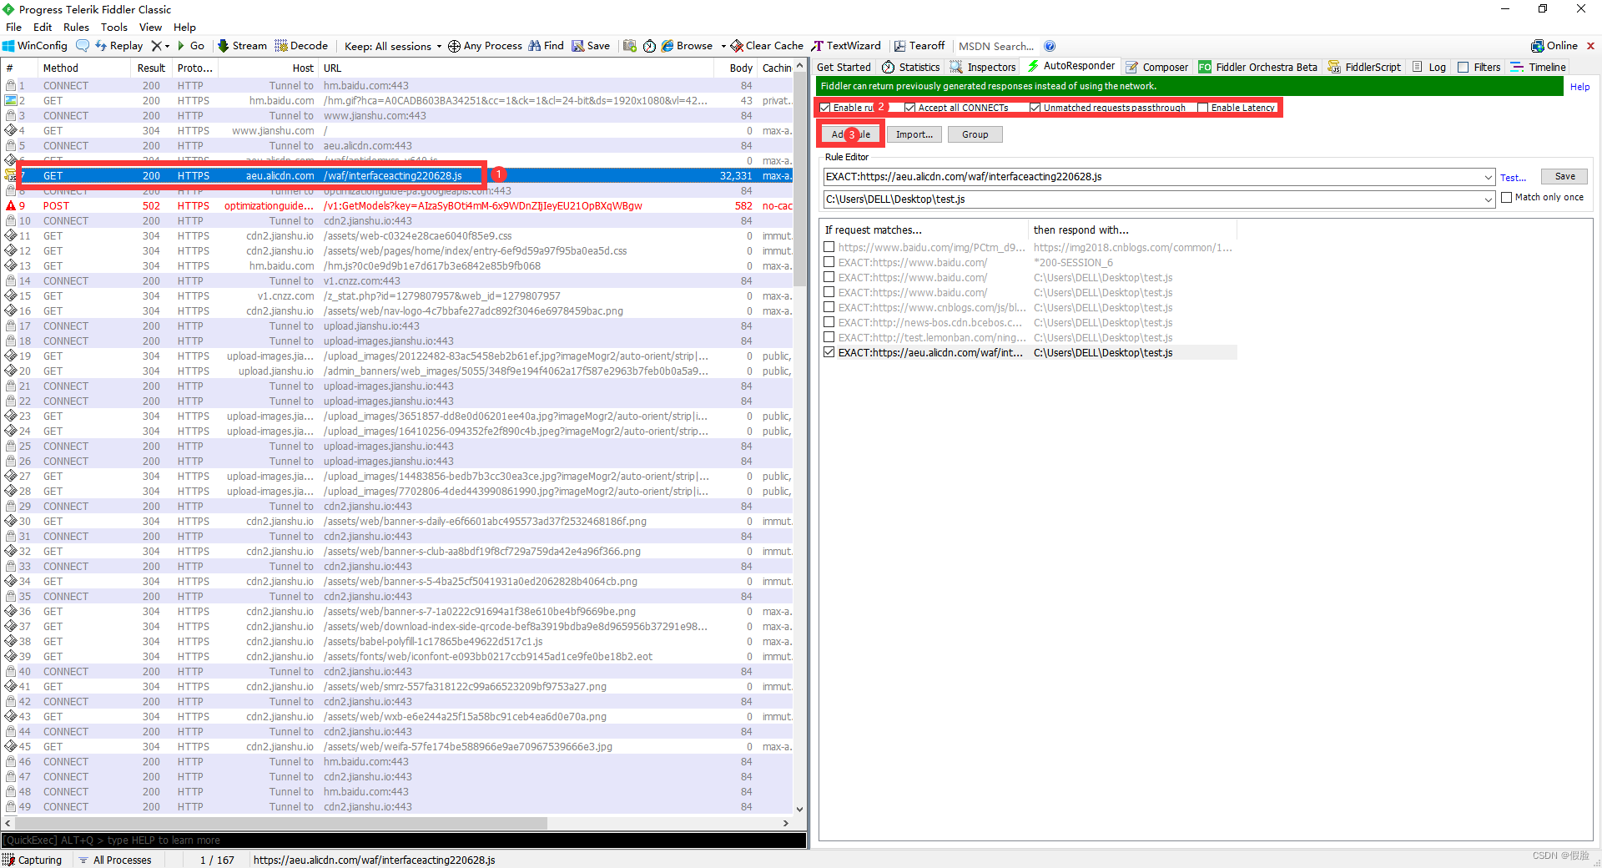Toggle the Decode toolbar option

pos(301,46)
